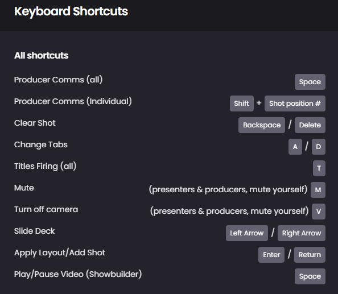The height and width of the screenshot is (294, 338).
Task: Click the Apply Layout/Add Shot label
Action: point(60,252)
